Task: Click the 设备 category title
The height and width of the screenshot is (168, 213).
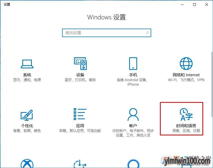Action: [80, 75]
